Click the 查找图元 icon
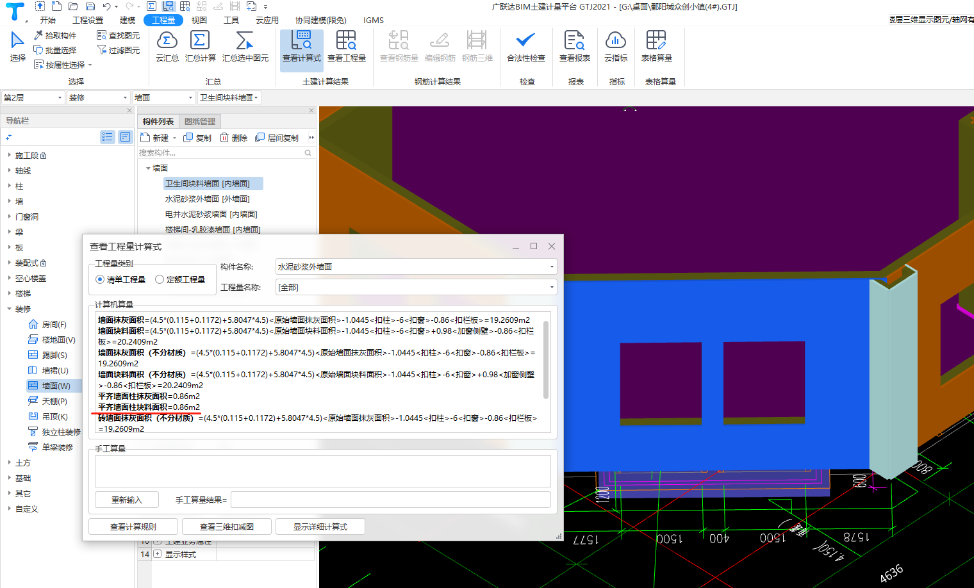974x588 pixels. point(101,35)
